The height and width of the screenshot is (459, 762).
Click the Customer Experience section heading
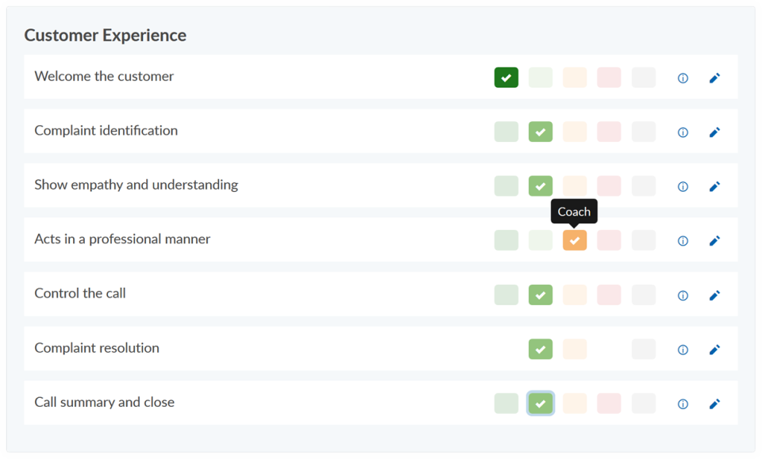pos(106,36)
